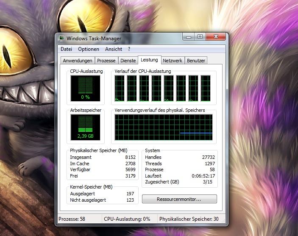This screenshot has height=236, width=298.
Task: Click the Threads value 1297
Action: [x=210, y=164]
